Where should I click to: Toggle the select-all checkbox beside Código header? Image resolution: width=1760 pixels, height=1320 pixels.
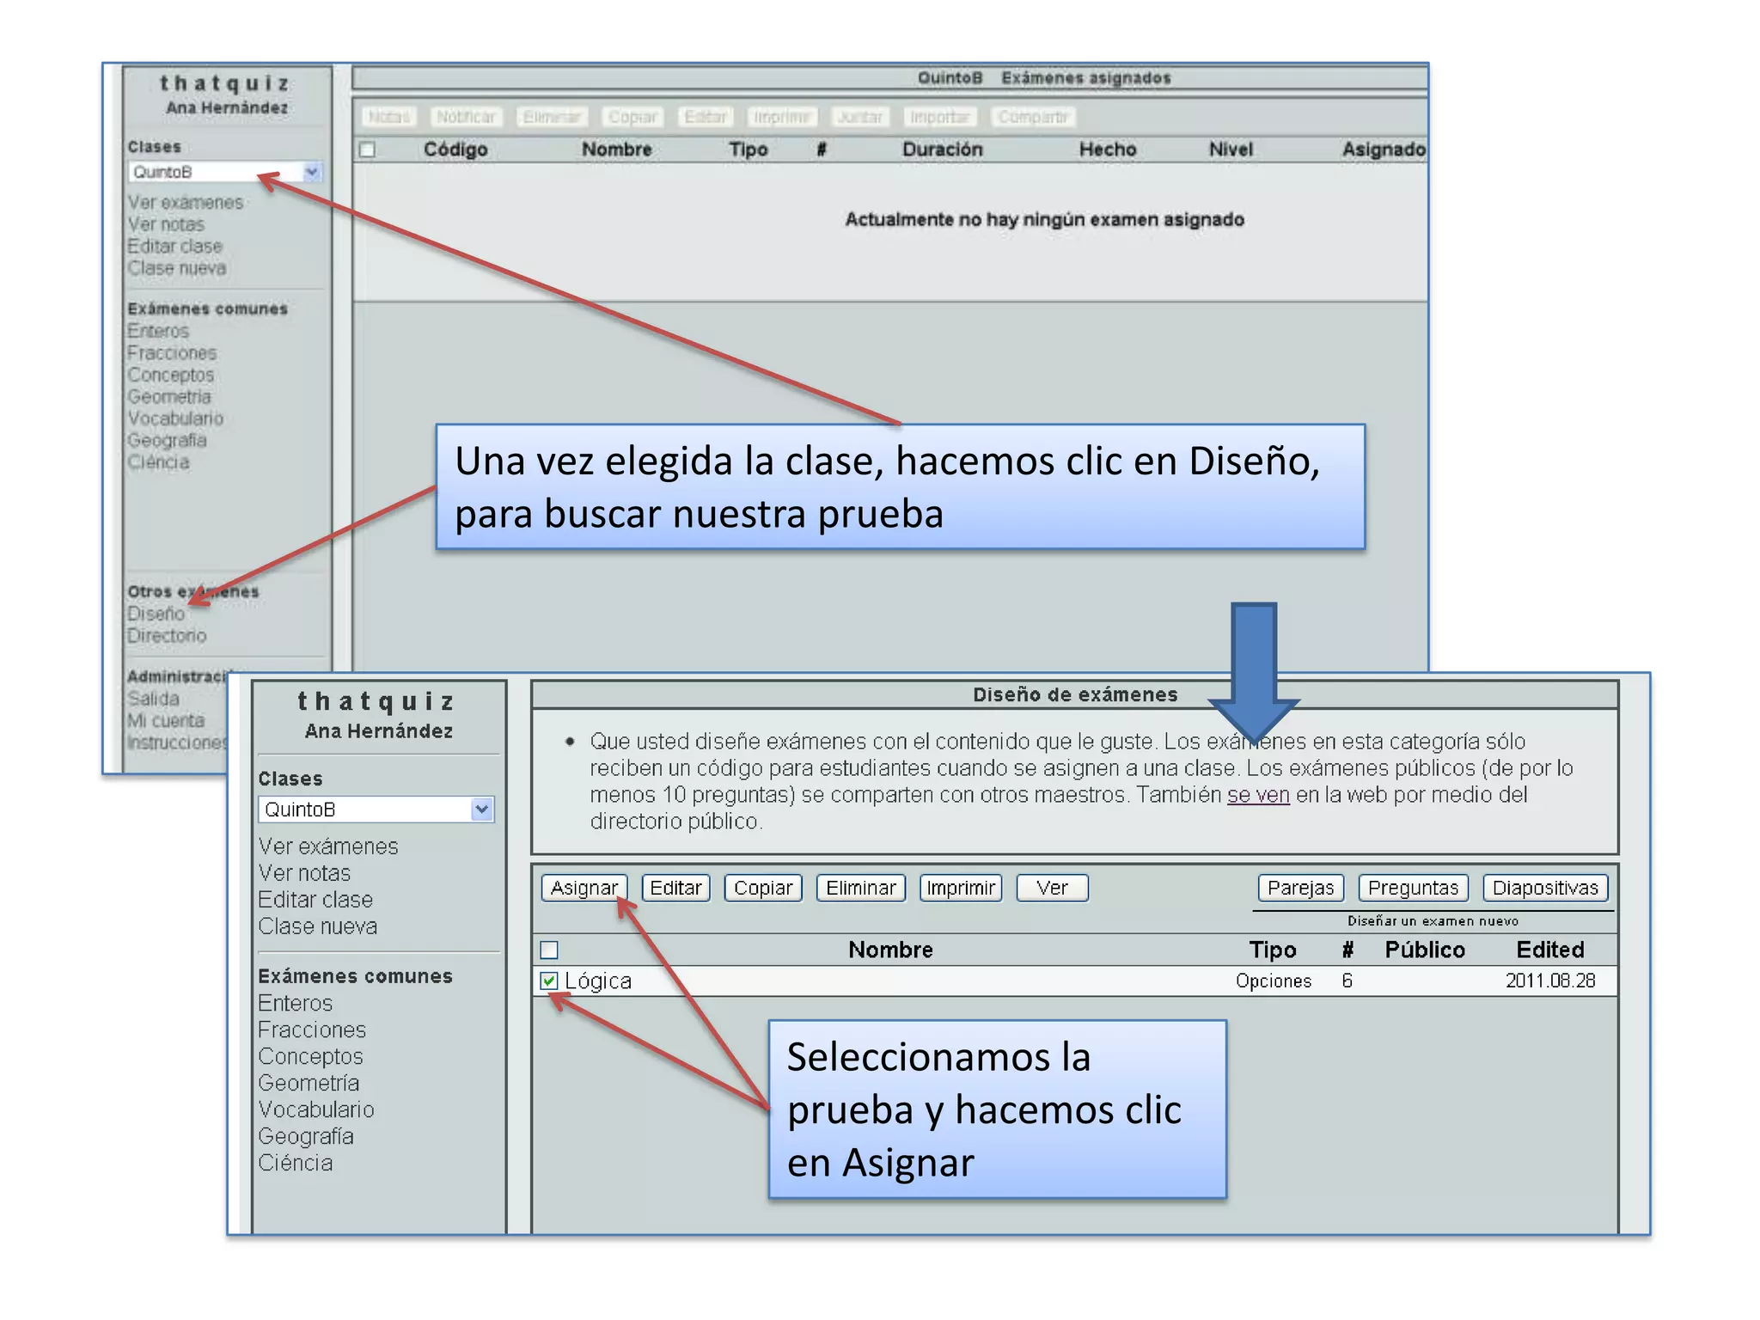368,150
